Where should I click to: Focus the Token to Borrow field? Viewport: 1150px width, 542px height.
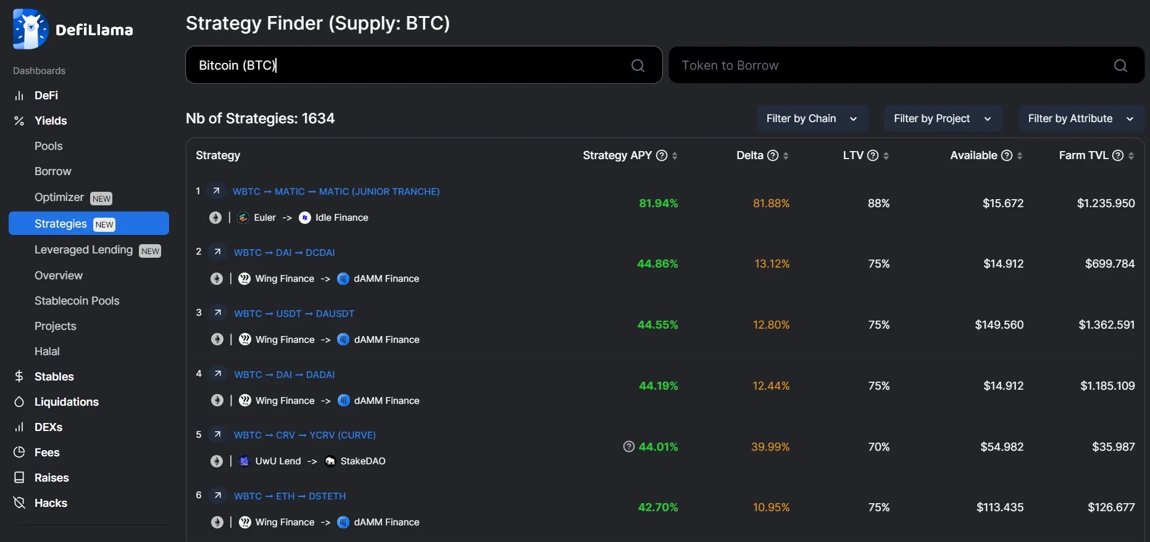[907, 65]
